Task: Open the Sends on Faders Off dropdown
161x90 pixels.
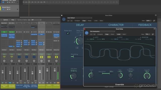Action: tap(36, 20)
